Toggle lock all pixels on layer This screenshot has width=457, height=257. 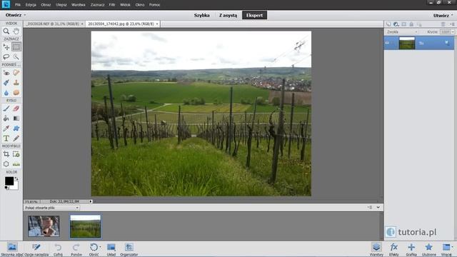click(411, 24)
